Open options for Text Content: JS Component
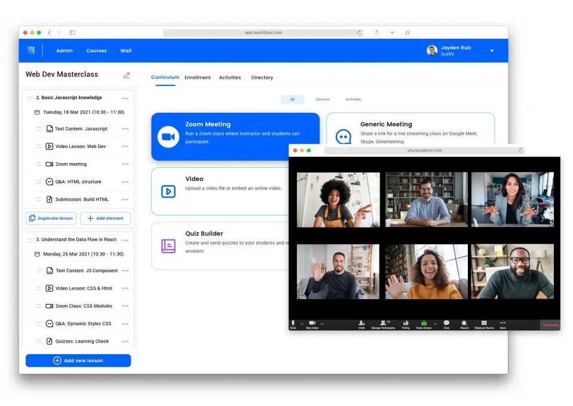Screen dimensions: 573x406 click(x=125, y=271)
